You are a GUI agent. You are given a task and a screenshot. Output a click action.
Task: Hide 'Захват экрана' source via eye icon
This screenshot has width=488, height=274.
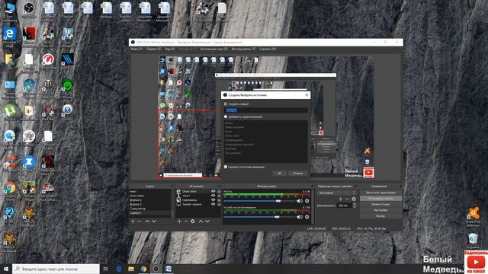[213, 204]
